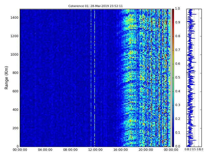Click the colorbar 0.6 value label

click(178, 64)
